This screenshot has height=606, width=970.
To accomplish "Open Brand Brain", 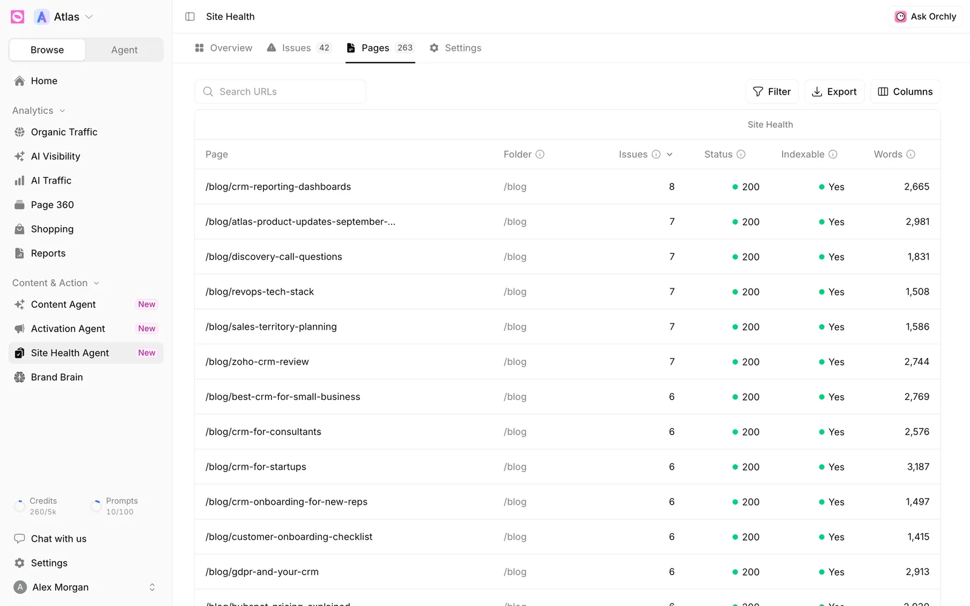I will click(x=86, y=377).
